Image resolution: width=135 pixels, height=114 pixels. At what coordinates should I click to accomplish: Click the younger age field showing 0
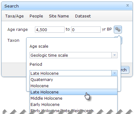click(x=86, y=30)
